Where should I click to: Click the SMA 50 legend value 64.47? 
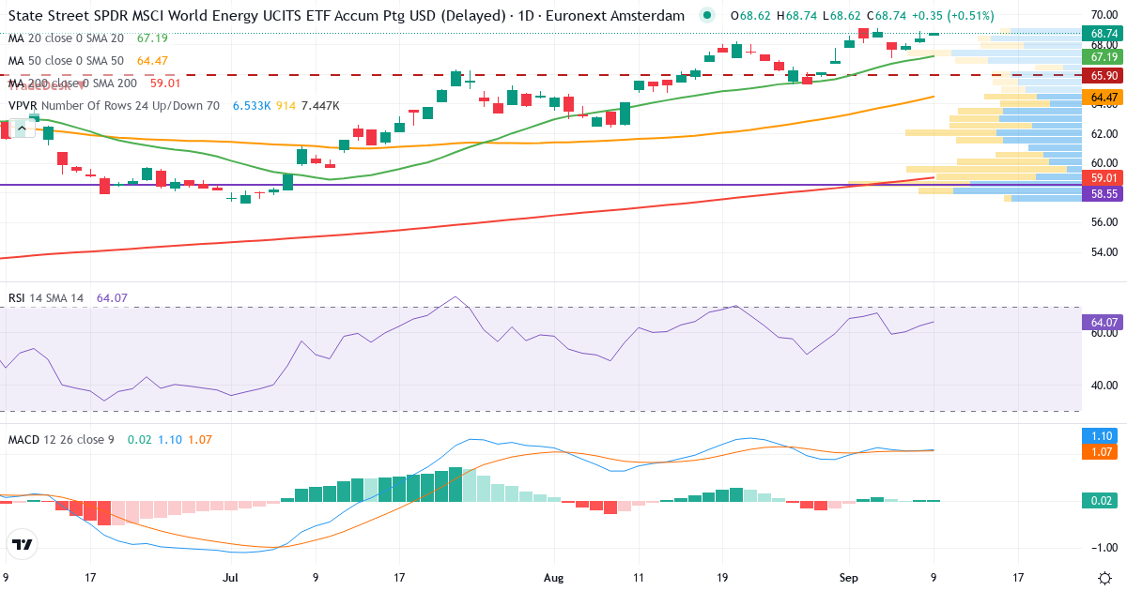tap(152, 60)
